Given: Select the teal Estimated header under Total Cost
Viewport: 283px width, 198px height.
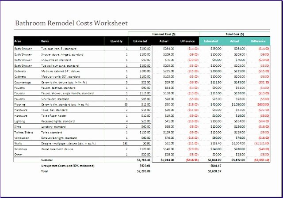Looking at the screenshot, I should coord(211,41).
